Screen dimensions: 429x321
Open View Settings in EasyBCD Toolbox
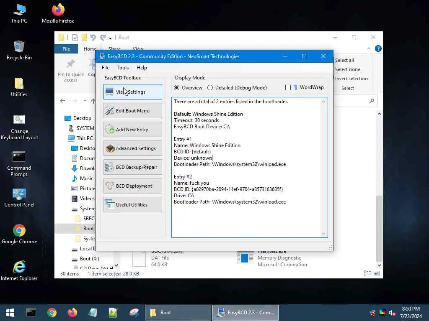click(133, 92)
